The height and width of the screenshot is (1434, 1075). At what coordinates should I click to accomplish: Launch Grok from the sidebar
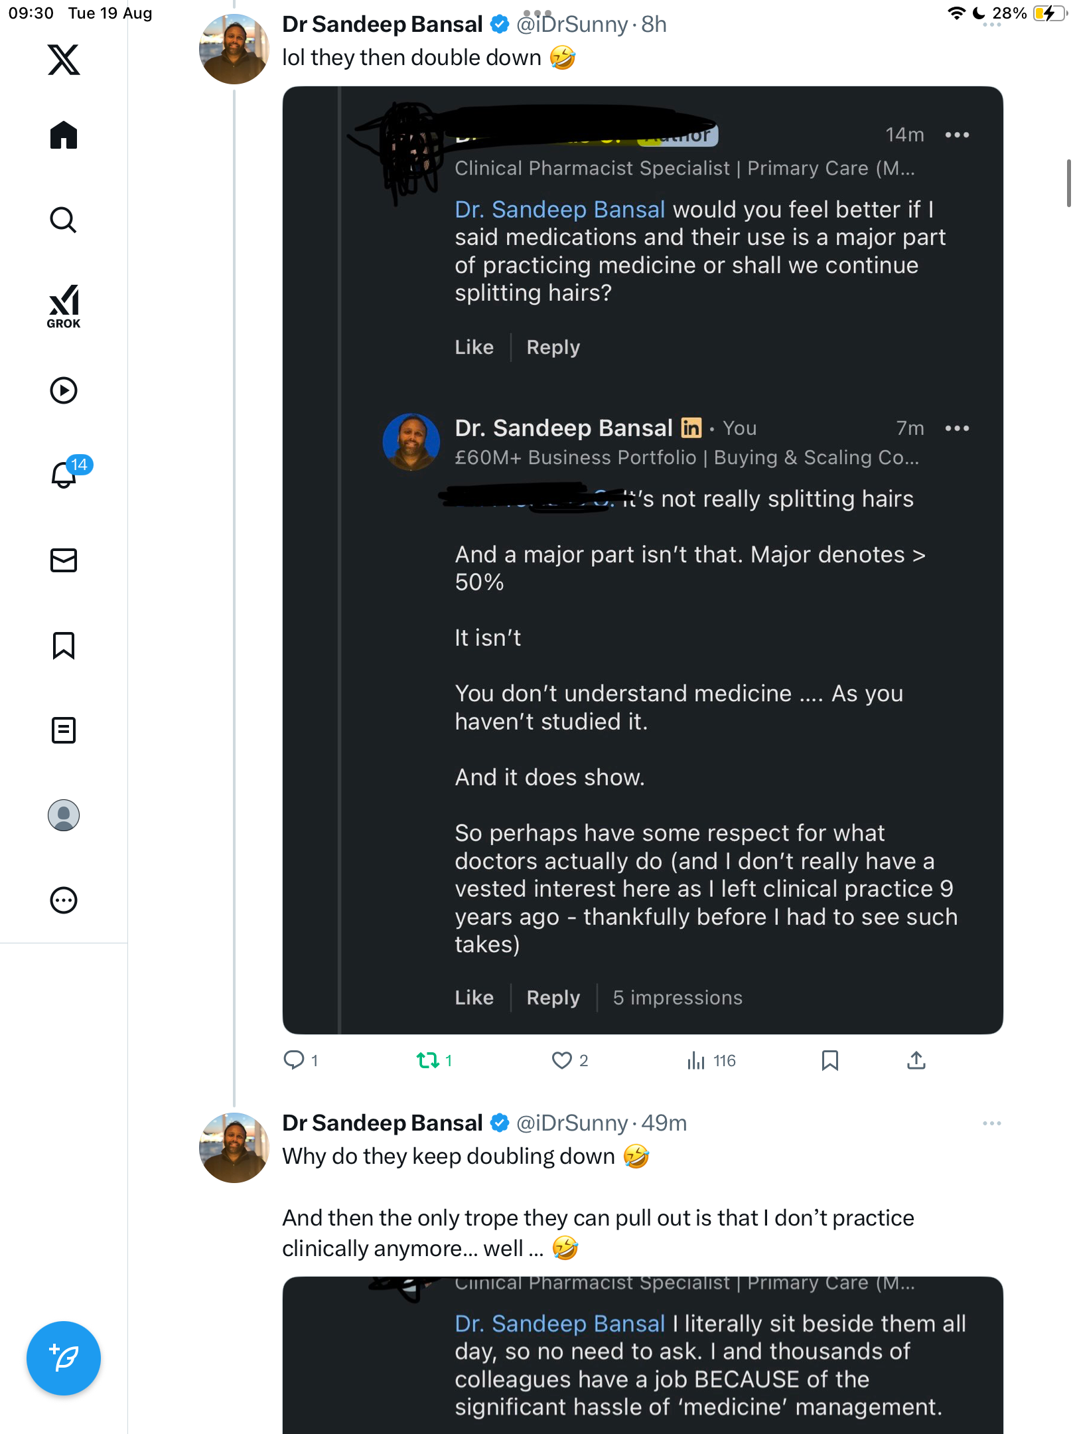tap(64, 306)
